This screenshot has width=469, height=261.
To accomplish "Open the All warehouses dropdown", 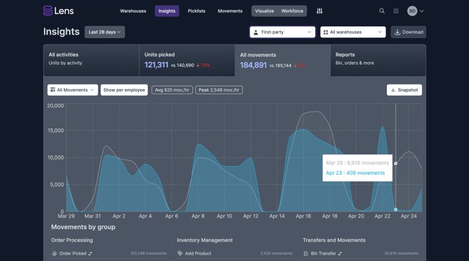I will coord(353,32).
